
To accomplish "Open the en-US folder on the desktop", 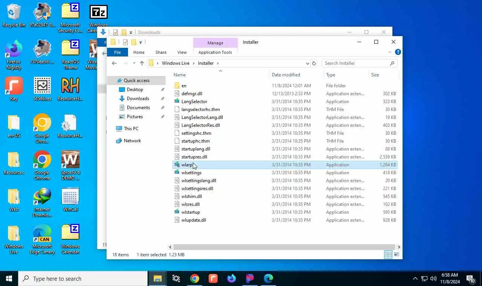I will [x=14, y=126].
